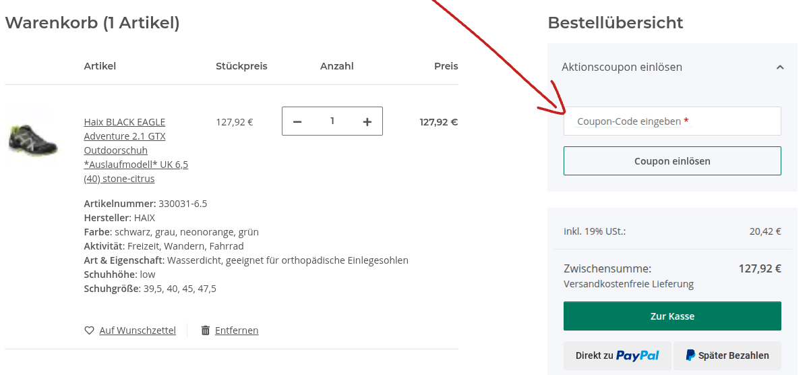Click the Auf Wunschzettel link

click(138, 330)
